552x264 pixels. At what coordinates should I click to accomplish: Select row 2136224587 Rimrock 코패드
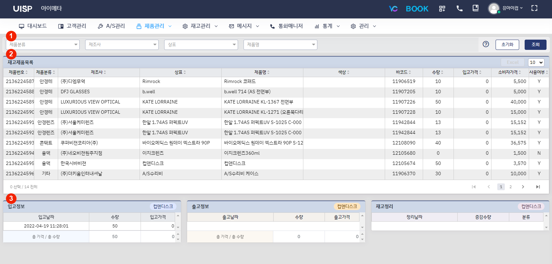(x=276, y=82)
